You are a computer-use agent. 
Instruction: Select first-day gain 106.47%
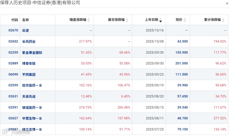pyautogui.click(x=124, y=85)
